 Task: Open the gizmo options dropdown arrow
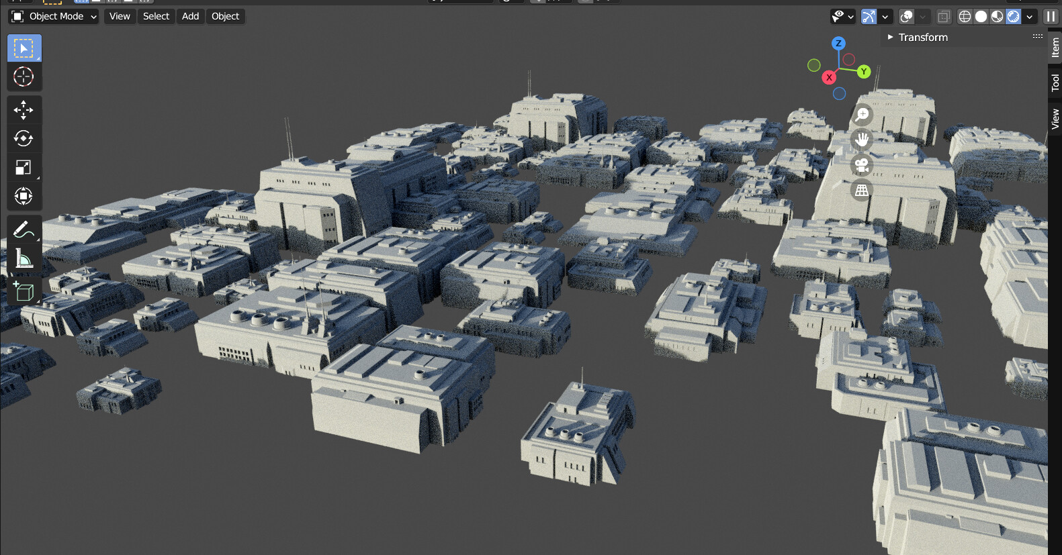(885, 16)
